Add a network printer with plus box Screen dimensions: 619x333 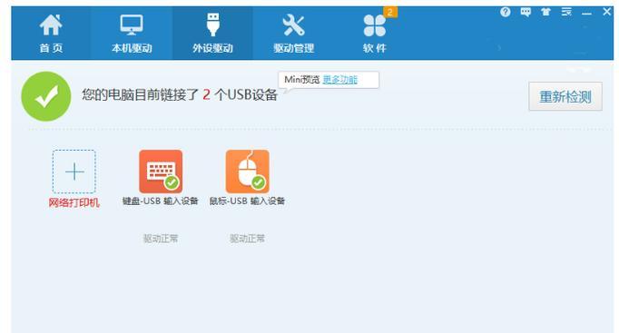74,171
